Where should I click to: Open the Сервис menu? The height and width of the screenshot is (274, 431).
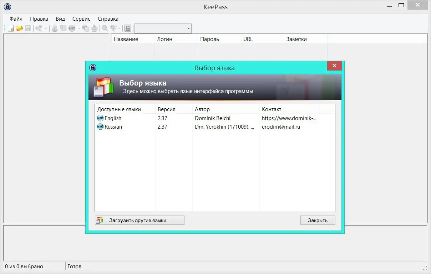pyautogui.click(x=81, y=19)
